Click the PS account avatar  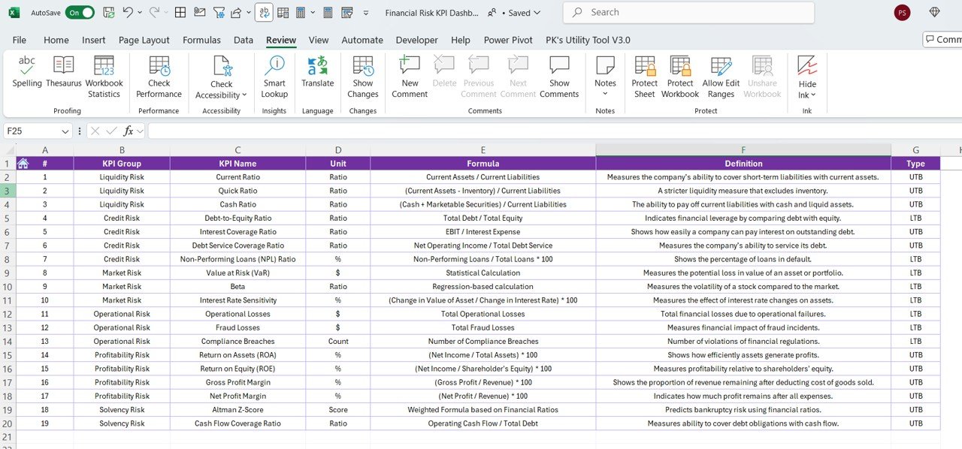click(902, 13)
